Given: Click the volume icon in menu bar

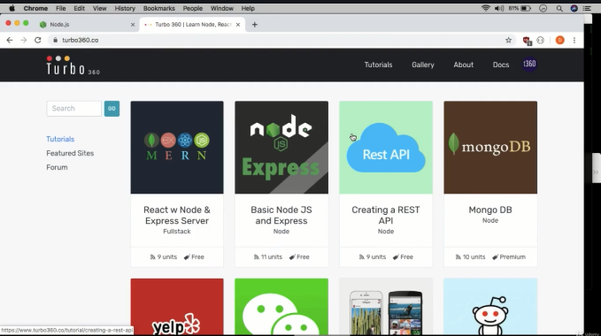Looking at the screenshot, I should point(499,8).
